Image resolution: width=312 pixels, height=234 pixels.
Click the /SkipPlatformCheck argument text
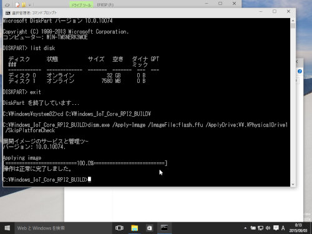[31, 130]
